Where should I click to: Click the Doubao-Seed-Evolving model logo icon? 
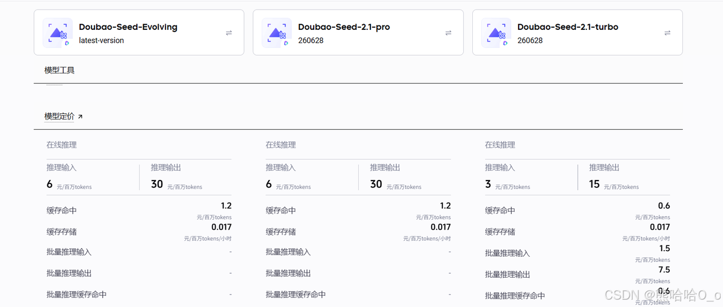coord(58,33)
